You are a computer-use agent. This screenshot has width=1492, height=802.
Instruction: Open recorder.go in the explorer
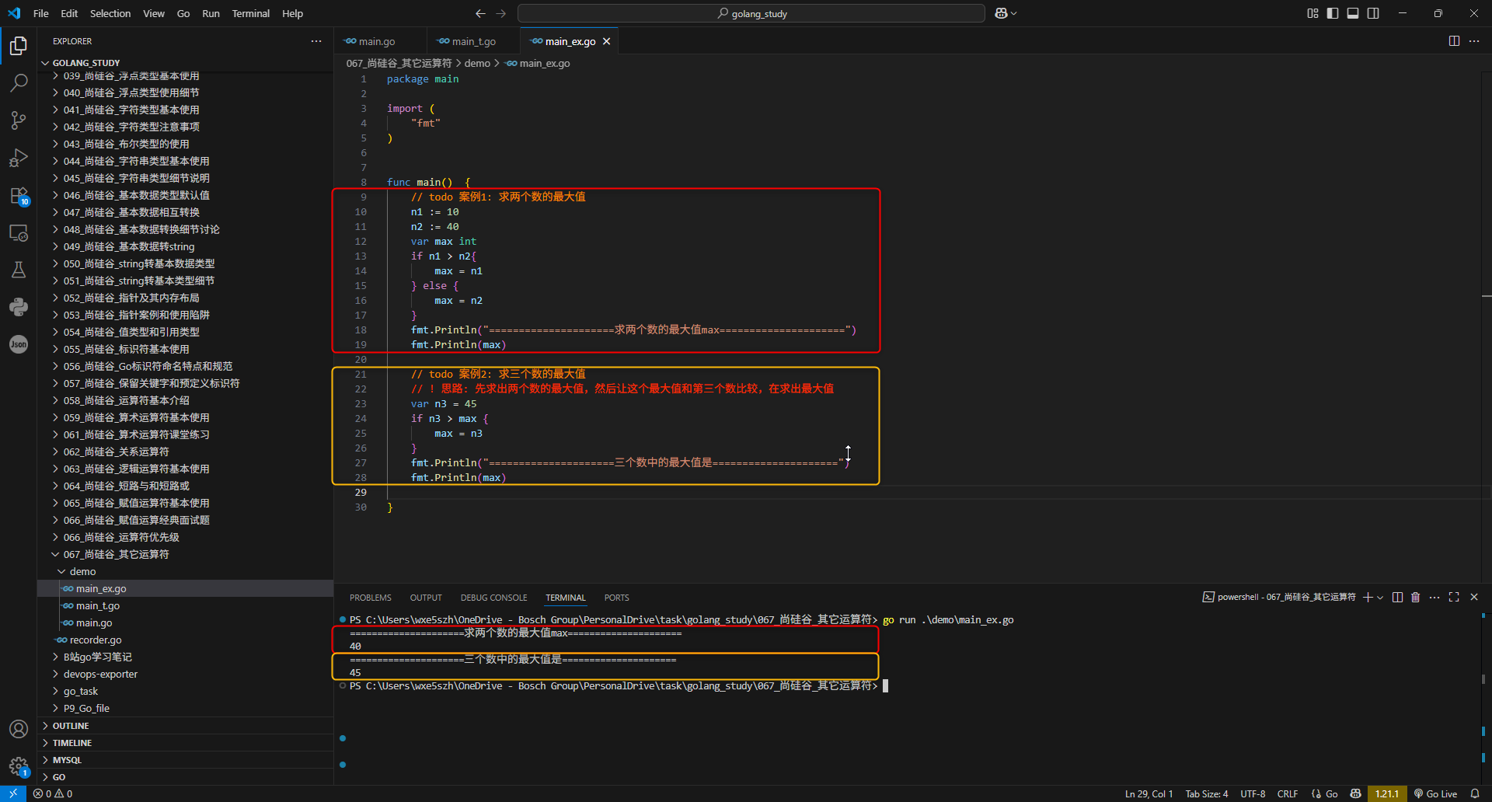click(96, 640)
